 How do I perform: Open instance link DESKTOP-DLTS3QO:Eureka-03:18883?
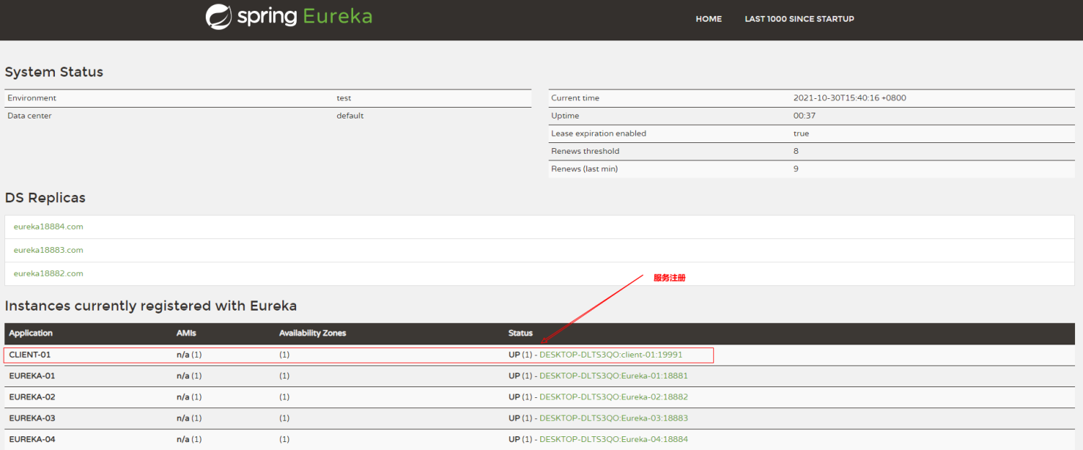pos(614,418)
